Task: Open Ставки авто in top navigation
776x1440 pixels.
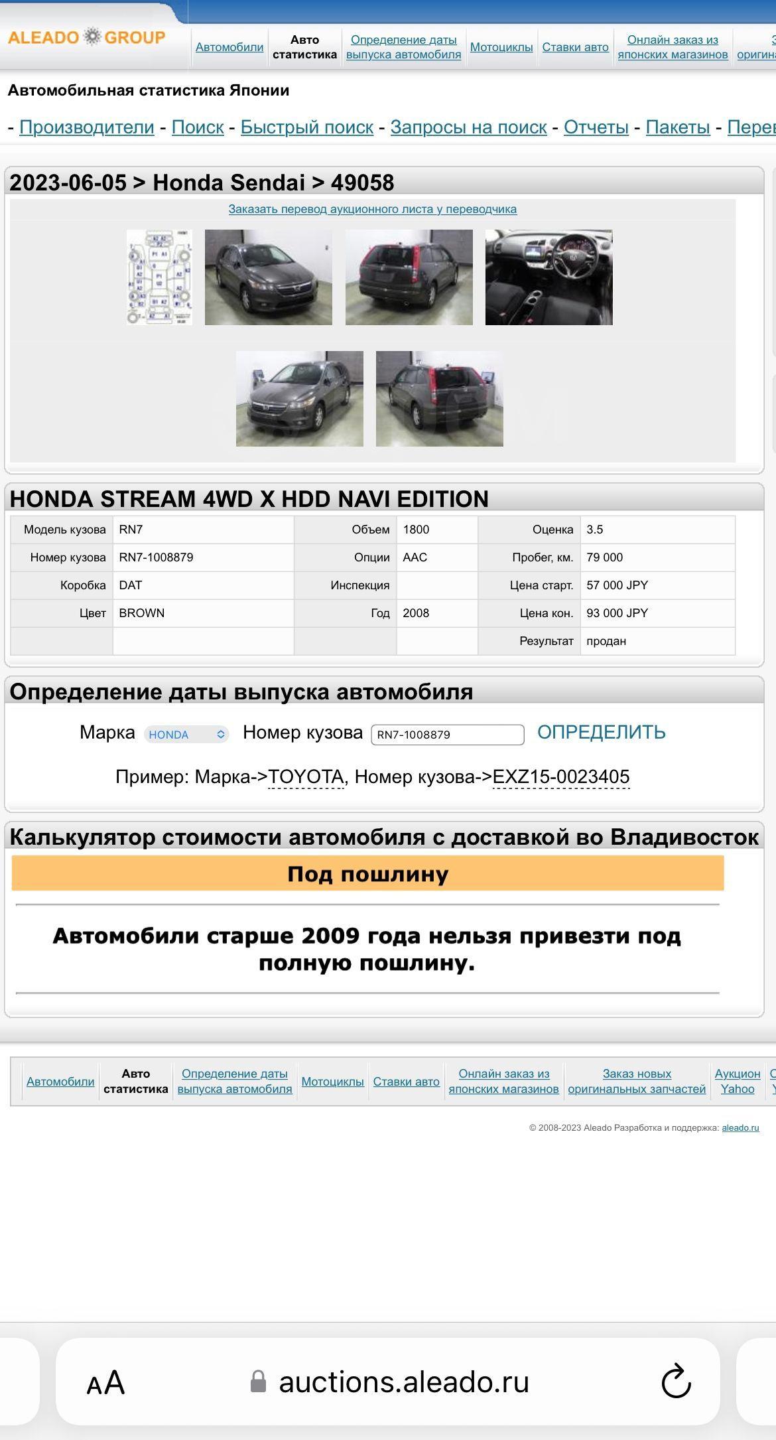Action: tap(575, 47)
